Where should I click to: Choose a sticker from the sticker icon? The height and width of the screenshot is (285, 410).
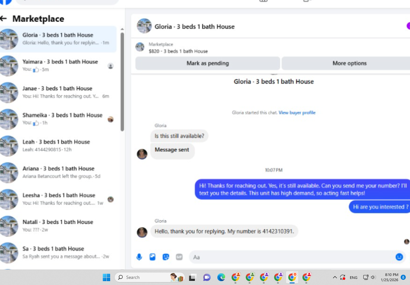pos(166,257)
